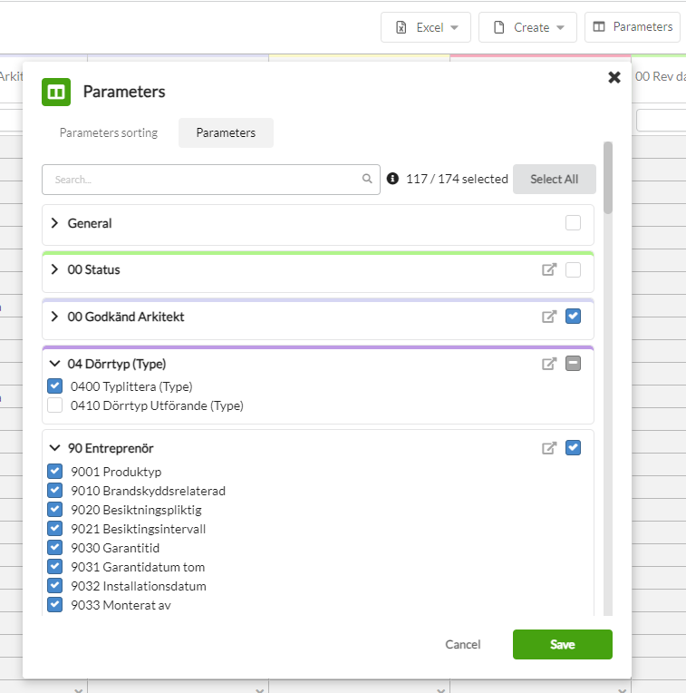686x693 pixels.
Task: Click the search magnifier icon
Action: pyautogui.click(x=367, y=179)
